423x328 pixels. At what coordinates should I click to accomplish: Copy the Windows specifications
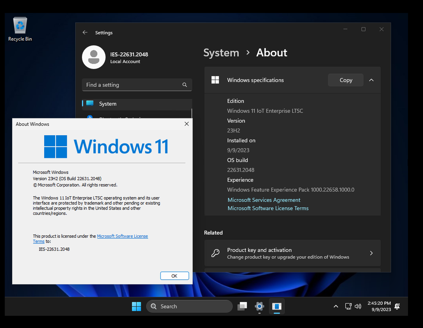click(346, 80)
